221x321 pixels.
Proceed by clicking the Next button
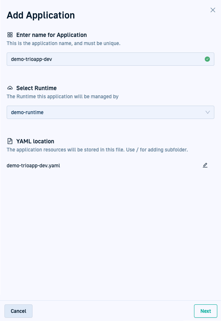[x=205, y=311]
